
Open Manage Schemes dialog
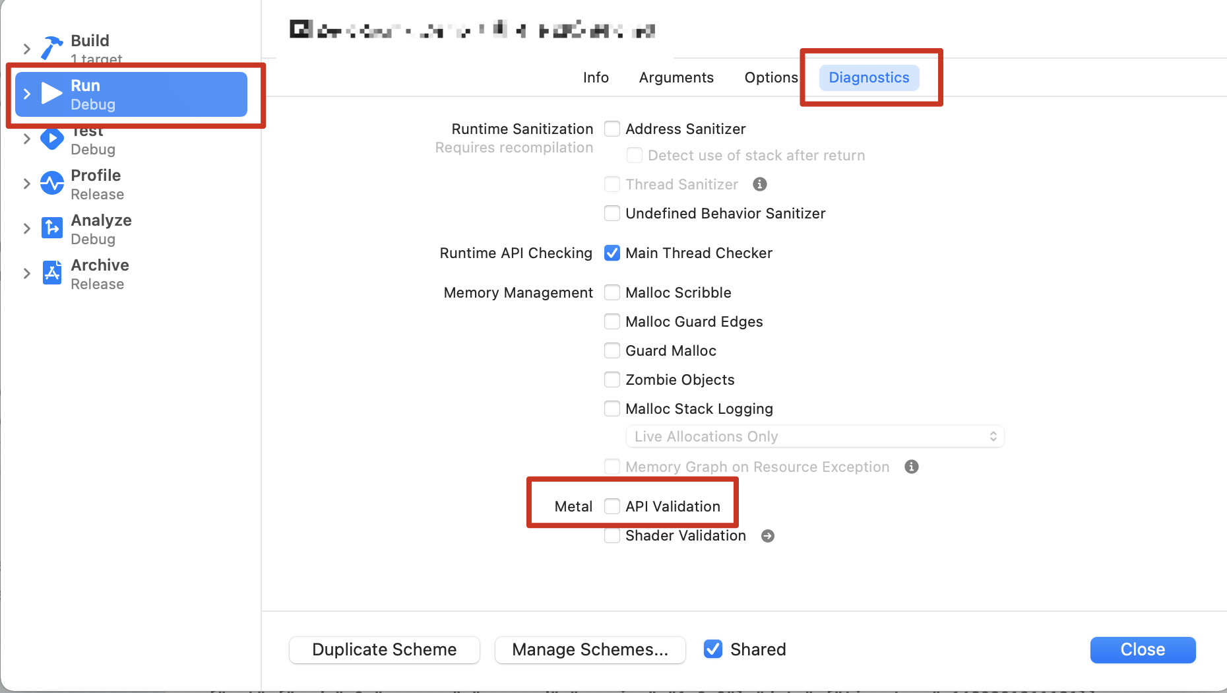(590, 650)
